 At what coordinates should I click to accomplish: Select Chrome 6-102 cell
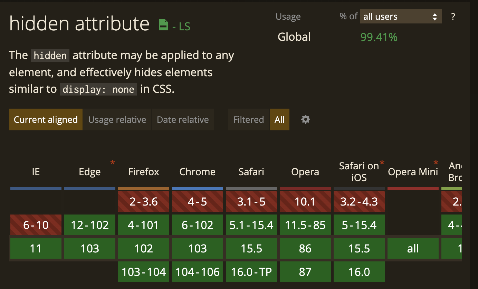[198, 225]
